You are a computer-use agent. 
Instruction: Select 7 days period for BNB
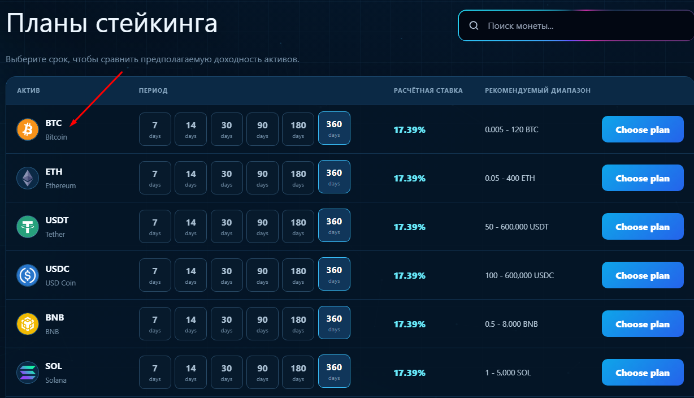point(155,324)
